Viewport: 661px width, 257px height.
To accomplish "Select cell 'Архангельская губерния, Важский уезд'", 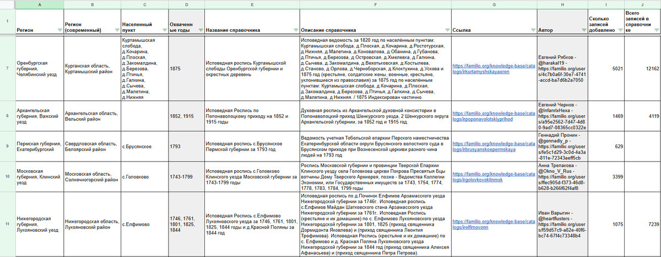I will 39,116.
